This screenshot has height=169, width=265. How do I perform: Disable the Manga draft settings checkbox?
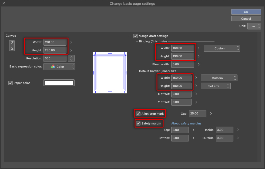pyautogui.click(x=136, y=36)
